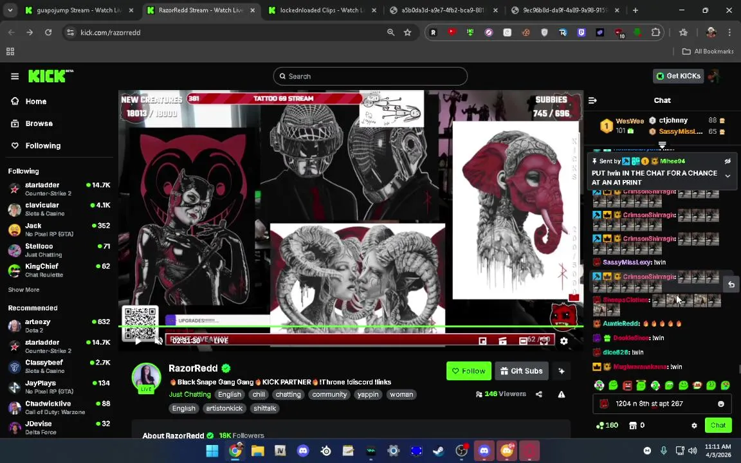Open mini player picture-in-picture icon

[482, 341]
